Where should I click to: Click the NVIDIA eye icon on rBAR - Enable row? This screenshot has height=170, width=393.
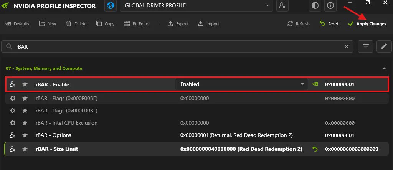315,84
